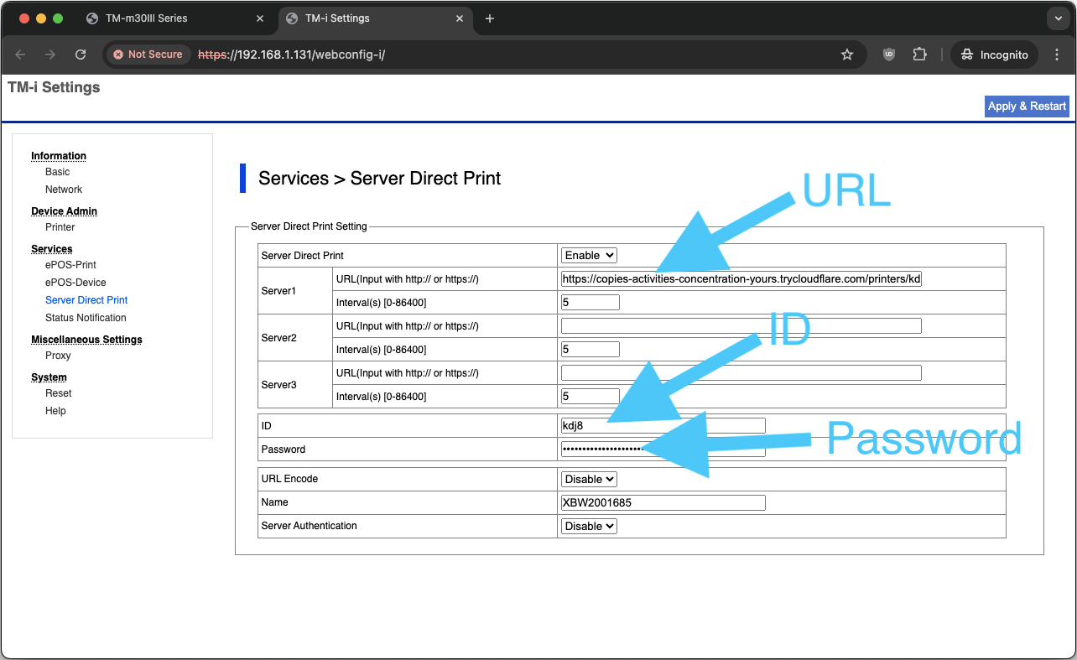This screenshot has width=1077, height=660.
Task: Open ePOS-Device service settings
Action: point(75,283)
